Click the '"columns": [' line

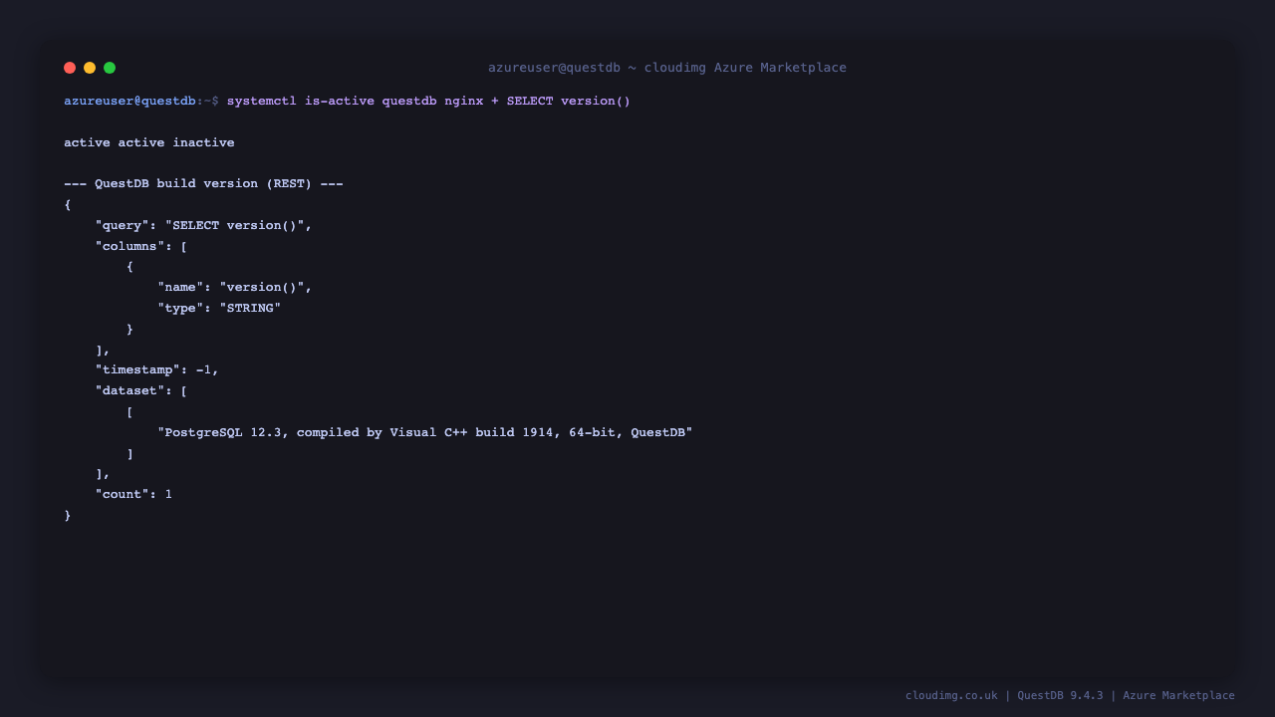click(141, 246)
